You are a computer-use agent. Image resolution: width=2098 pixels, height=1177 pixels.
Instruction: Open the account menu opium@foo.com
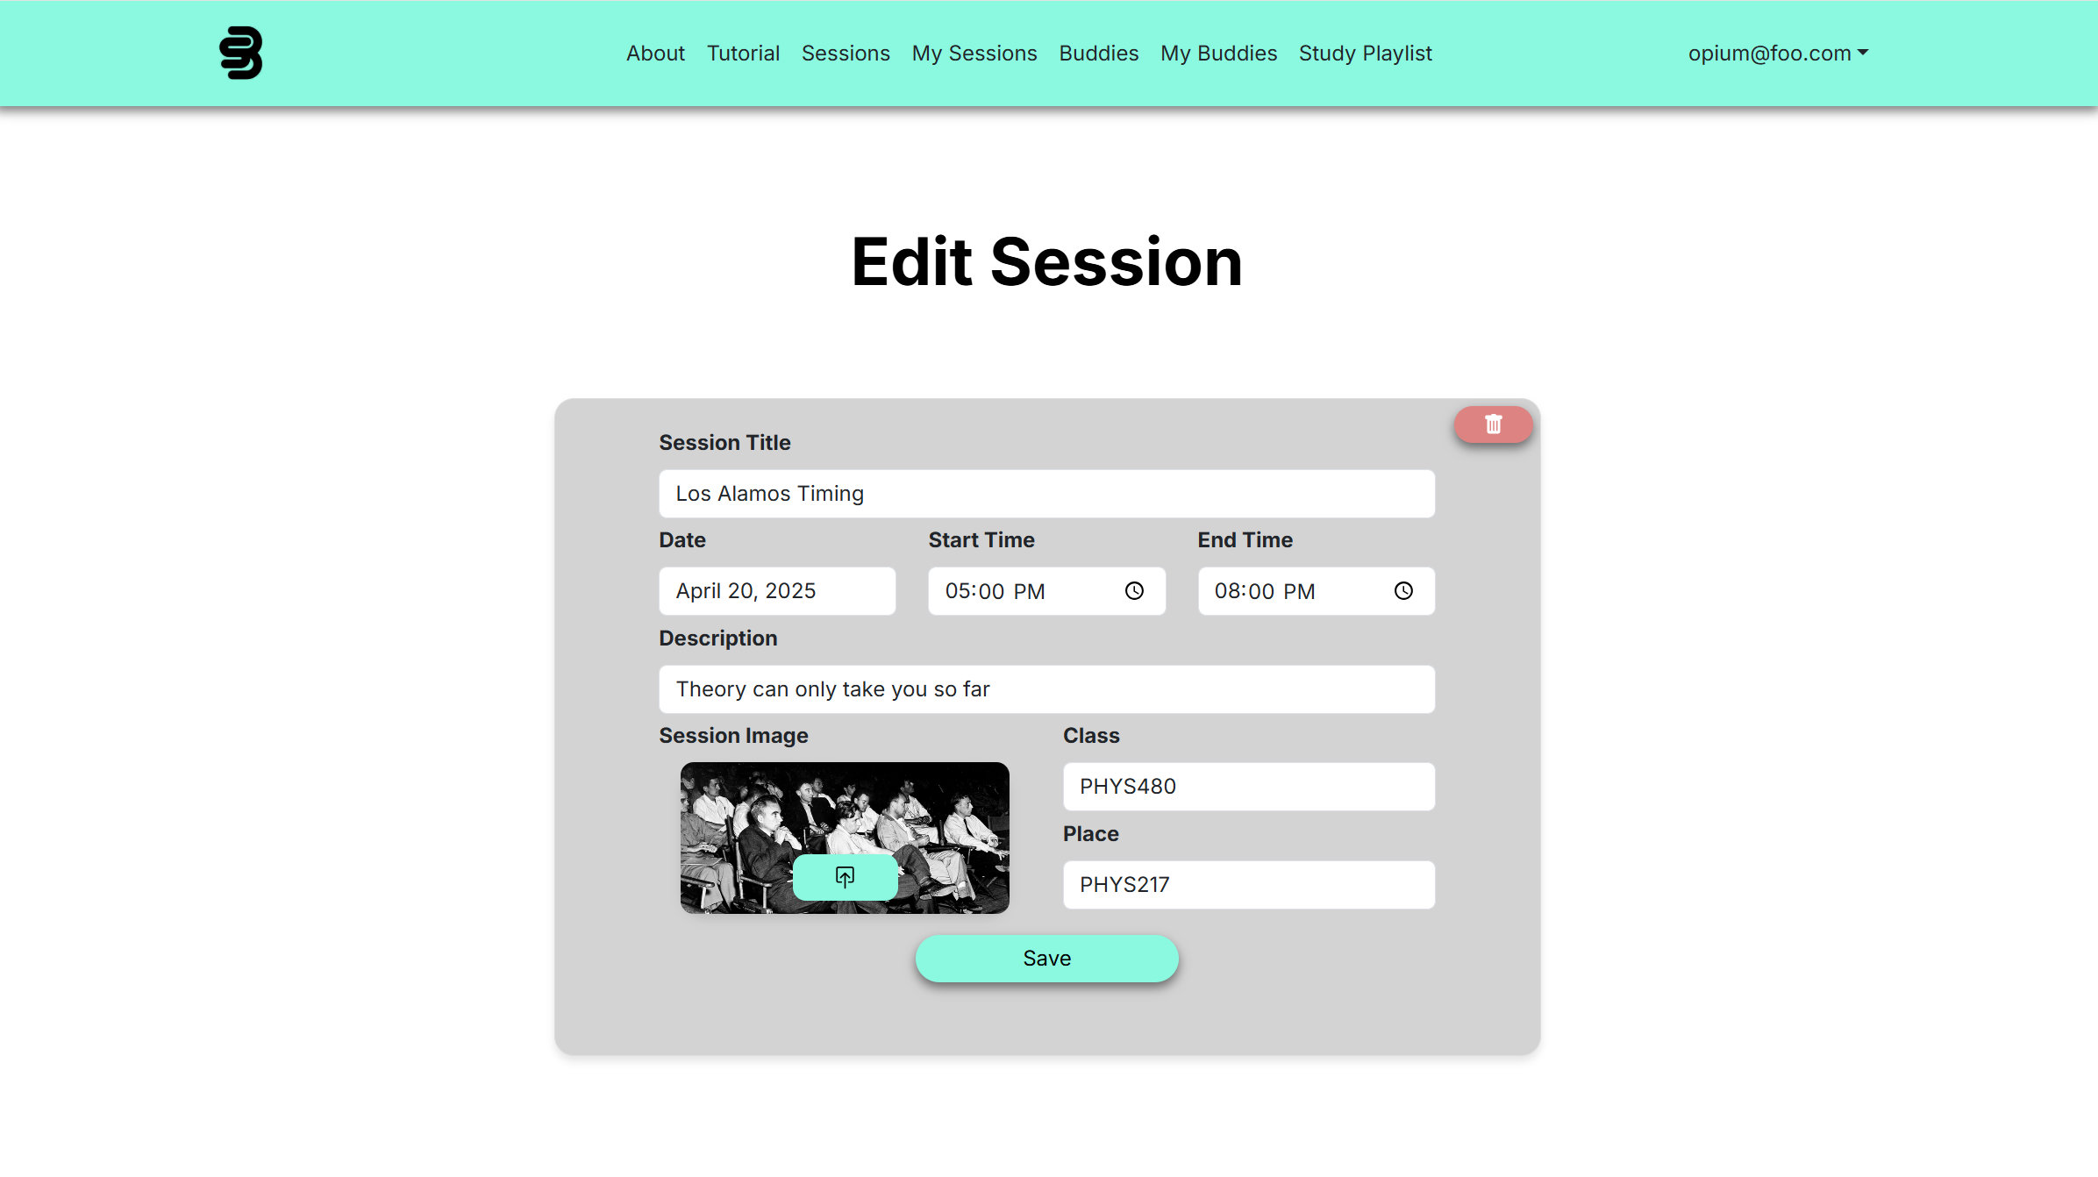coord(1778,53)
